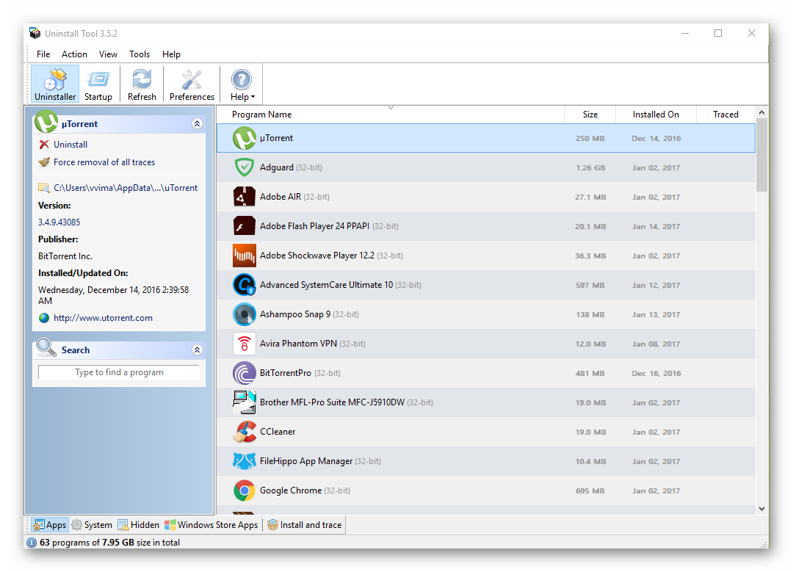Click the CCleaner icon
The image size is (793, 572).
pos(245,432)
